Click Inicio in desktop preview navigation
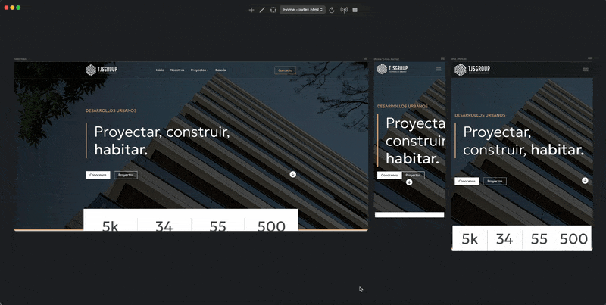 tap(160, 70)
